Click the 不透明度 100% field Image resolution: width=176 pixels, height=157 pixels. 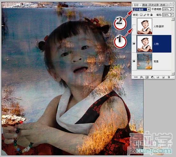(166, 9)
